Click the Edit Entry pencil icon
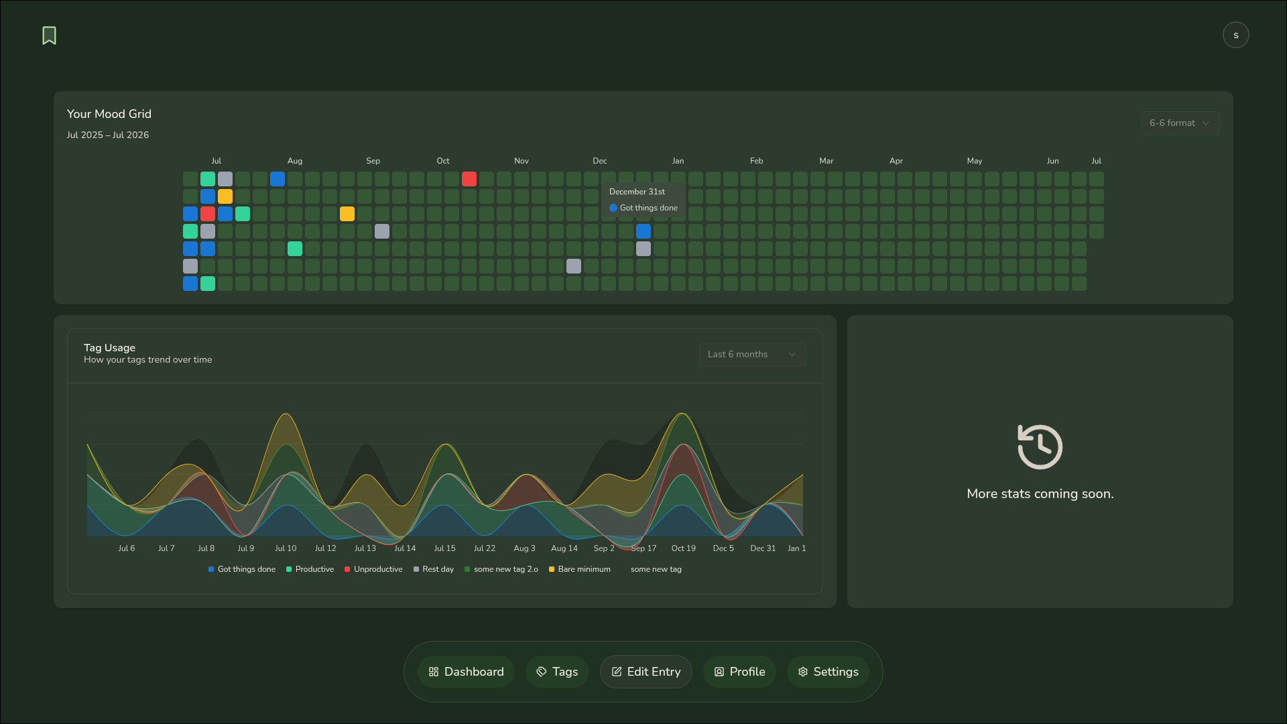 tap(617, 672)
